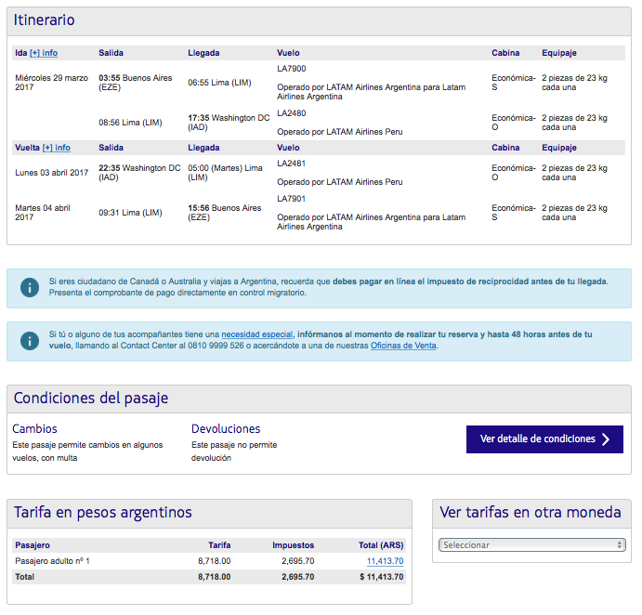Expand Ida [+] info details
The image size is (642, 615).
44,53
